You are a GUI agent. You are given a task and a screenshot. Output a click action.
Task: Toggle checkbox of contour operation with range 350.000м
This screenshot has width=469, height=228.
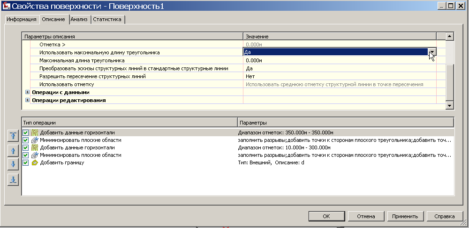pyautogui.click(x=26, y=132)
